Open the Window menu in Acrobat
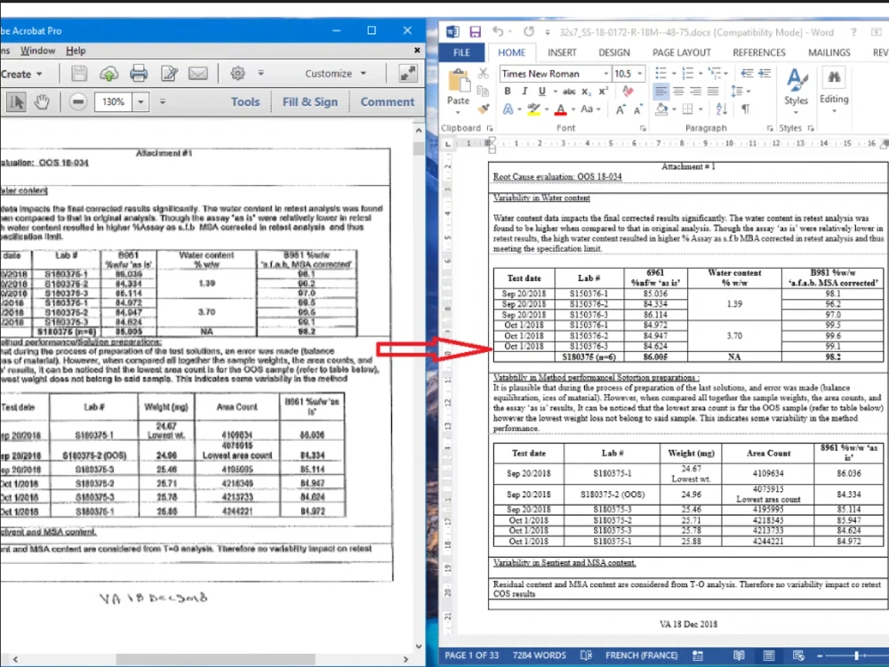Image resolution: width=889 pixels, height=667 pixels. (38, 51)
